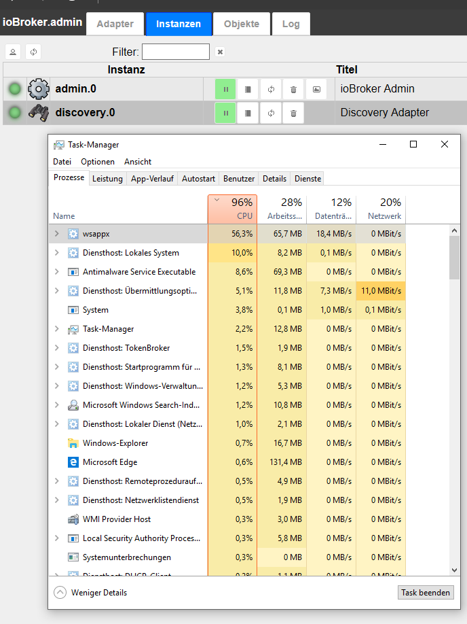Click the green status indicator of discovery.0
Screen dimensions: 467x624
(15, 113)
